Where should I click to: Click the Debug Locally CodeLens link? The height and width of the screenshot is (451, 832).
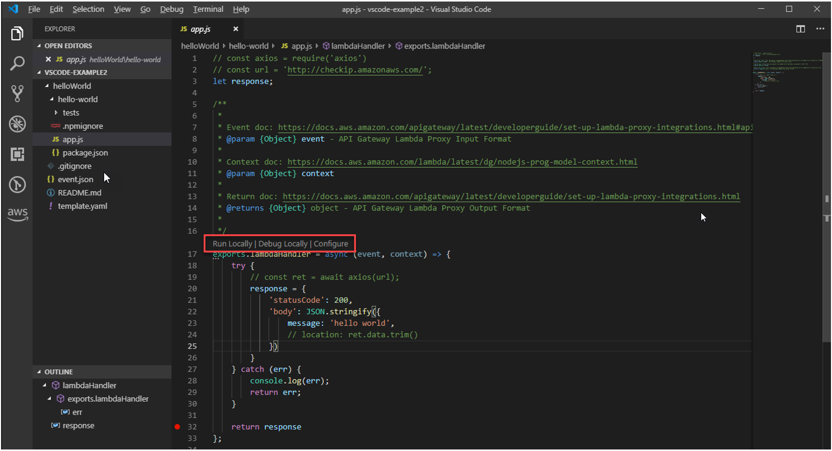(283, 244)
